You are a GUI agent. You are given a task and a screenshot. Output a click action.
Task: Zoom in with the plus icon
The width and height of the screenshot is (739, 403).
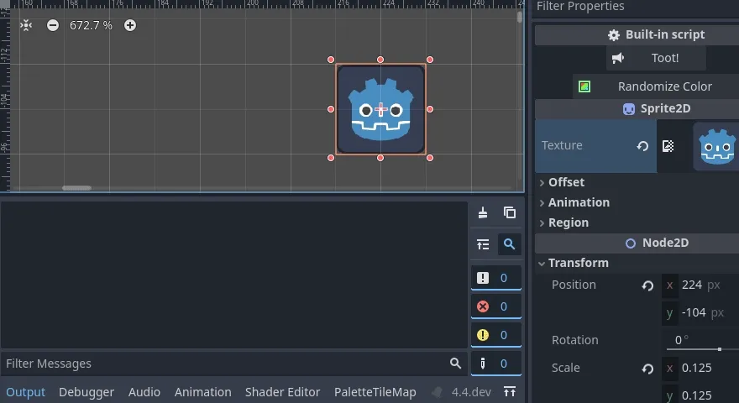click(x=130, y=25)
